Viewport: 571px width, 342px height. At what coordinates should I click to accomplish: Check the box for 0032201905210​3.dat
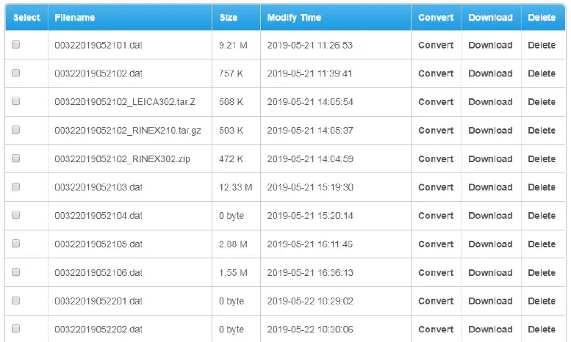click(x=15, y=186)
